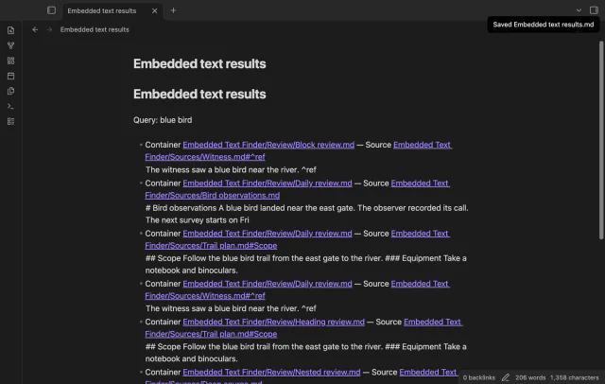Open Nested review.md container link
The height and width of the screenshot is (384, 605).
click(x=271, y=373)
